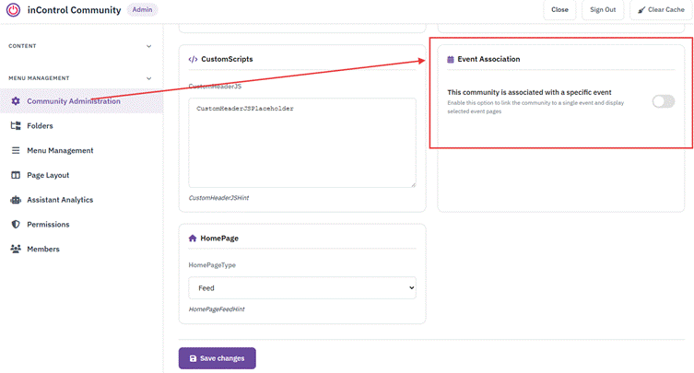Select Permissions in the sidebar
The width and height of the screenshot is (694, 373).
81,225
